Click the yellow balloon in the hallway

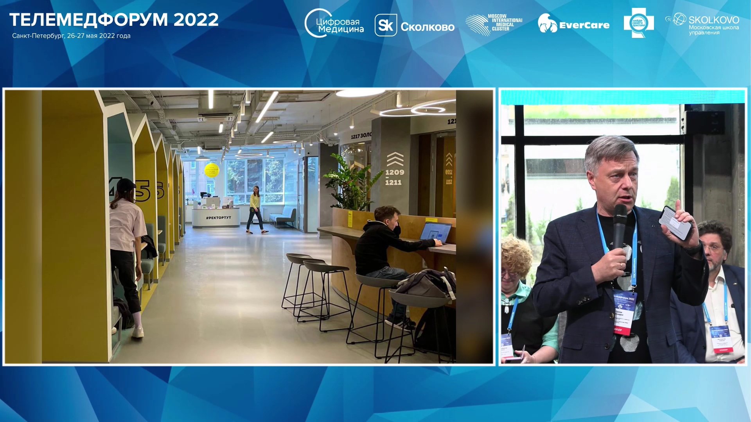[x=212, y=170]
